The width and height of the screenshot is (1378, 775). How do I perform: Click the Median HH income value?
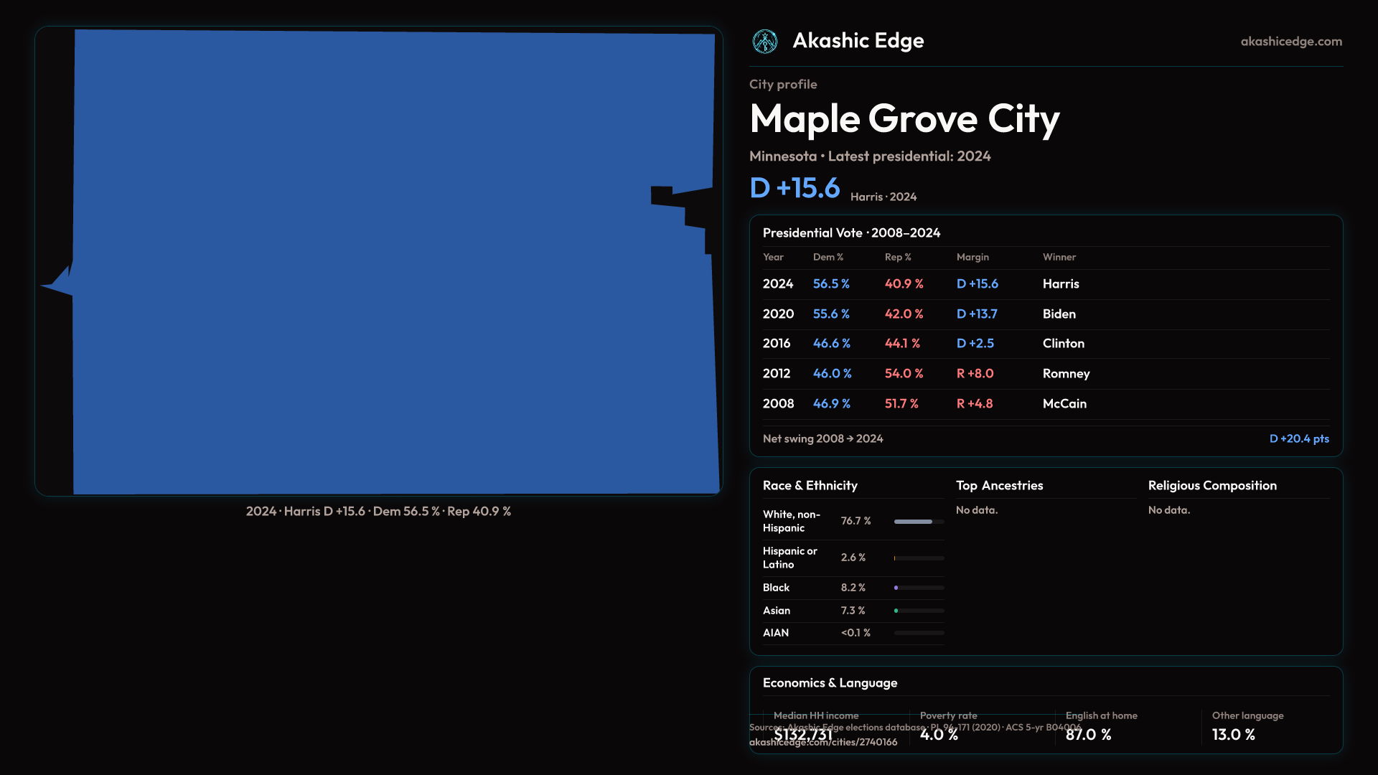click(x=802, y=735)
